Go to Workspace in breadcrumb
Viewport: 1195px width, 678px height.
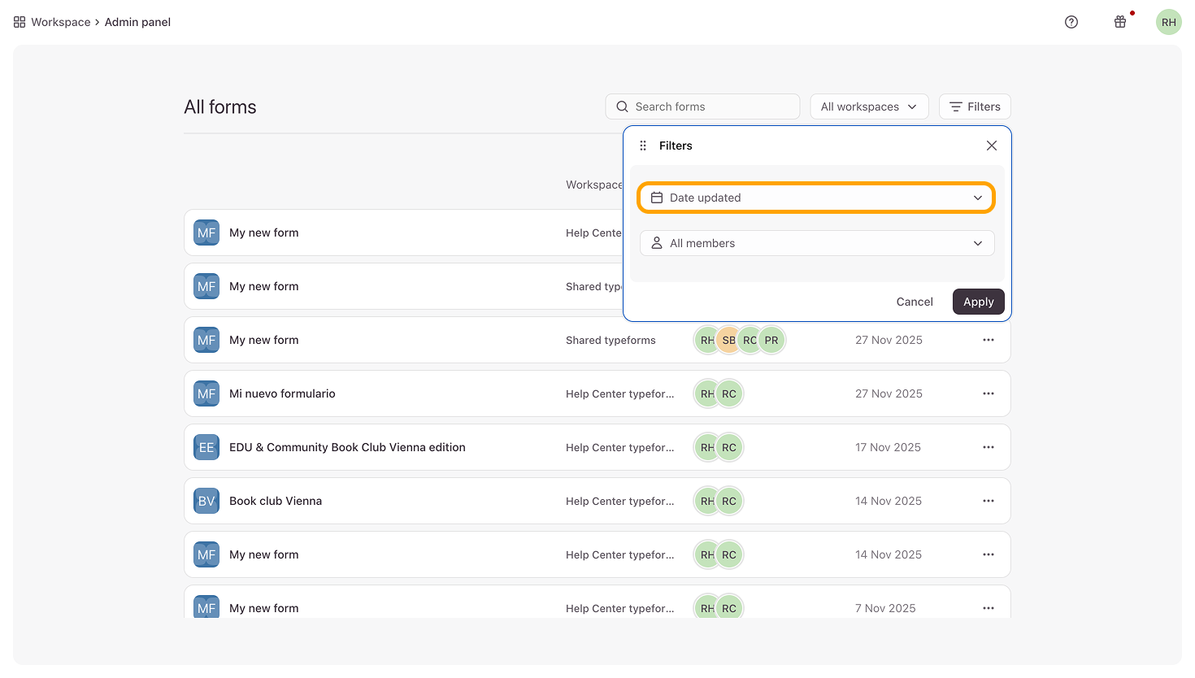click(60, 22)
